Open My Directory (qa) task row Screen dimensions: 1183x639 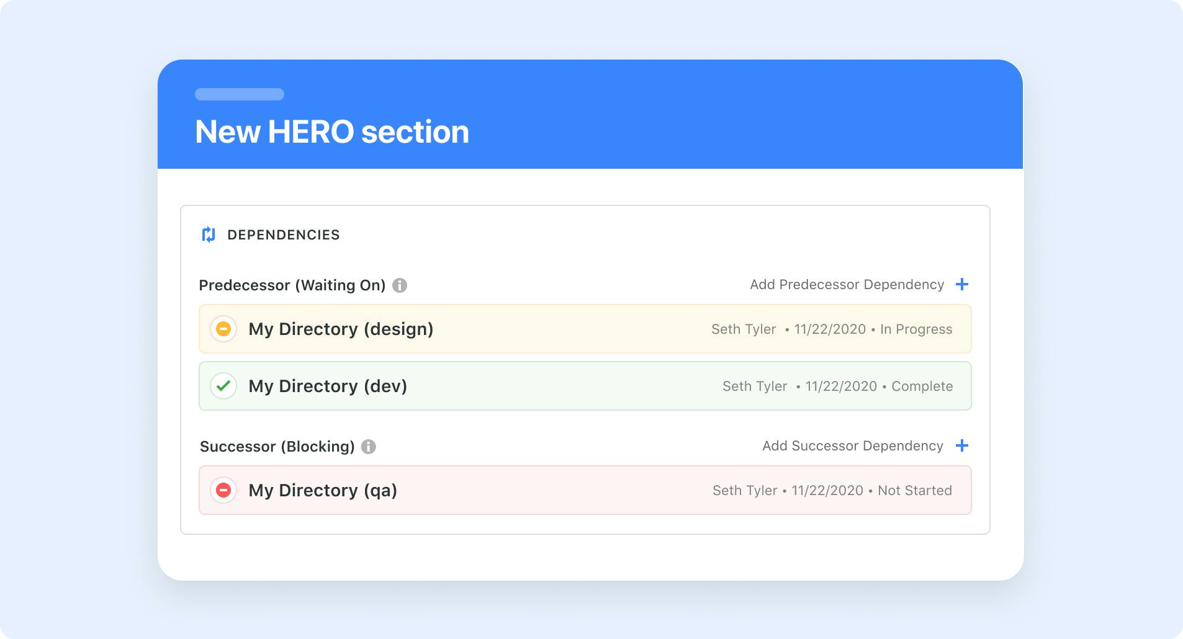pyautogui.click(x=585, y=490)
